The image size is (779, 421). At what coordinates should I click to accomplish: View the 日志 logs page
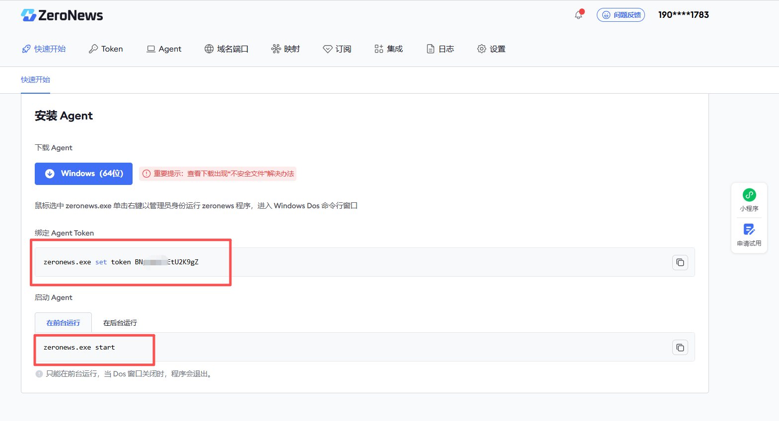pyautogui.click(x=440, y=49)
